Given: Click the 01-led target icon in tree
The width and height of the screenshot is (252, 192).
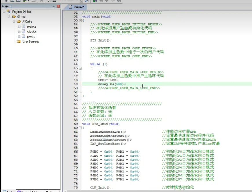Looking at the screenshot, I should [14, 17].
